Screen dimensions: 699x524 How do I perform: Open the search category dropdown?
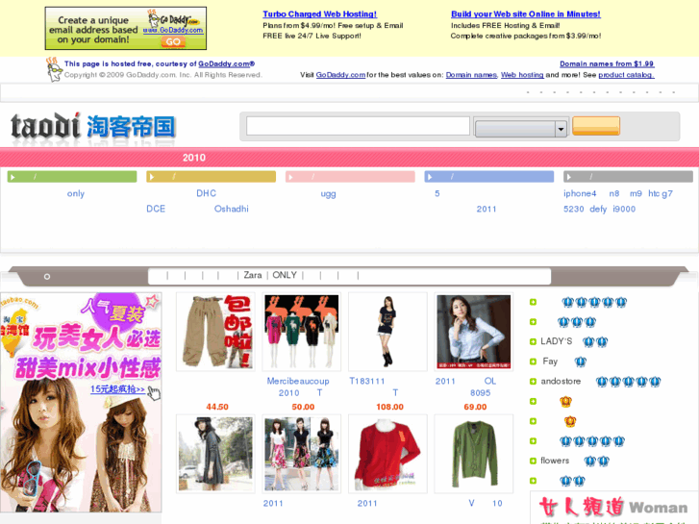tap(521, 129)
